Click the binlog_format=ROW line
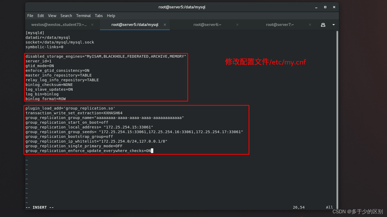 point(45,99)
